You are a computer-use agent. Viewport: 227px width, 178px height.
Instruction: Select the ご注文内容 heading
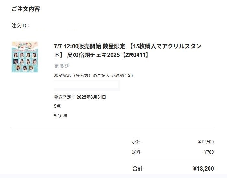click(x=26, y=9)
